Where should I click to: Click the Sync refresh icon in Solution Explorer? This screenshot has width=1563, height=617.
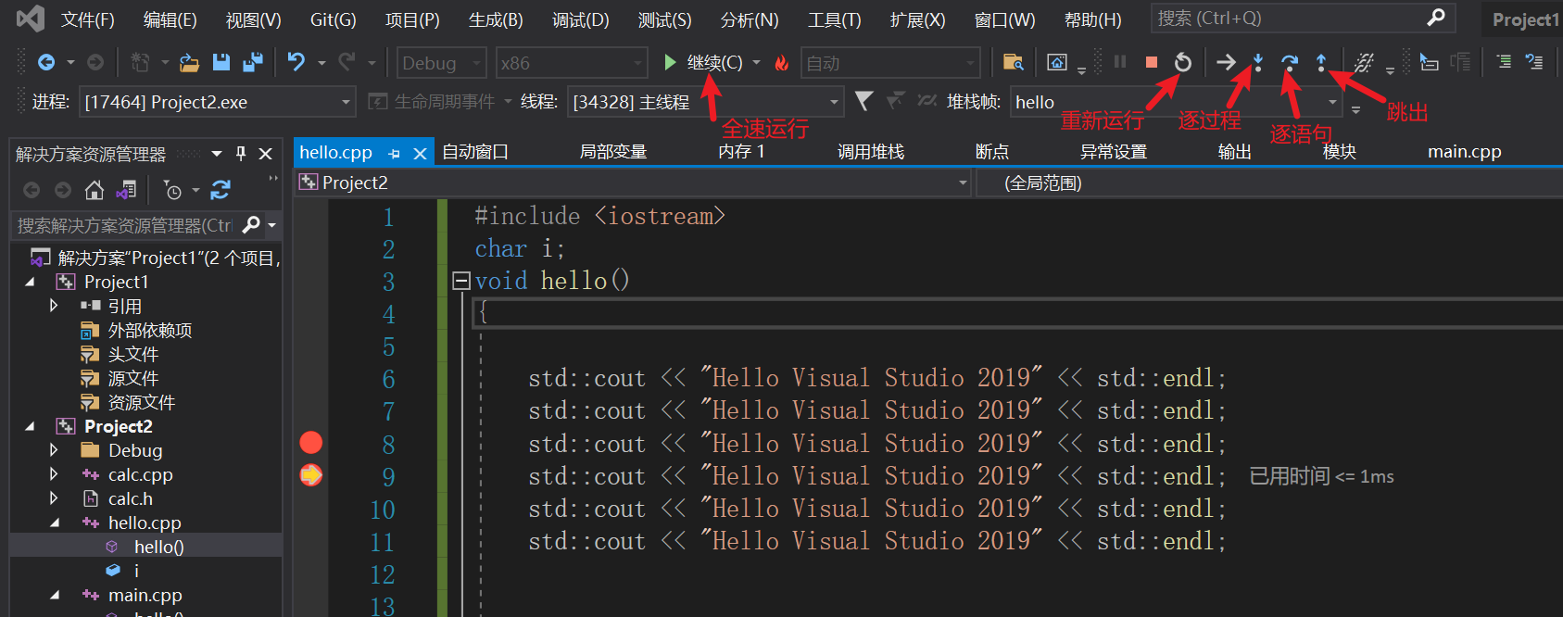[221, 190]
